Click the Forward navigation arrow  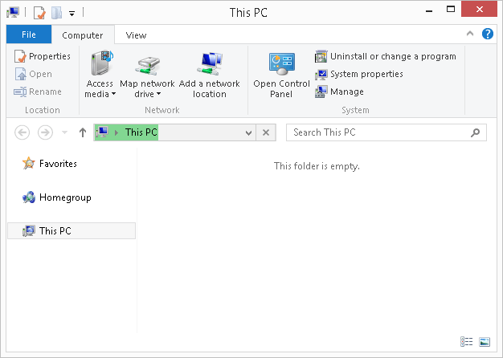pos(45,132)
